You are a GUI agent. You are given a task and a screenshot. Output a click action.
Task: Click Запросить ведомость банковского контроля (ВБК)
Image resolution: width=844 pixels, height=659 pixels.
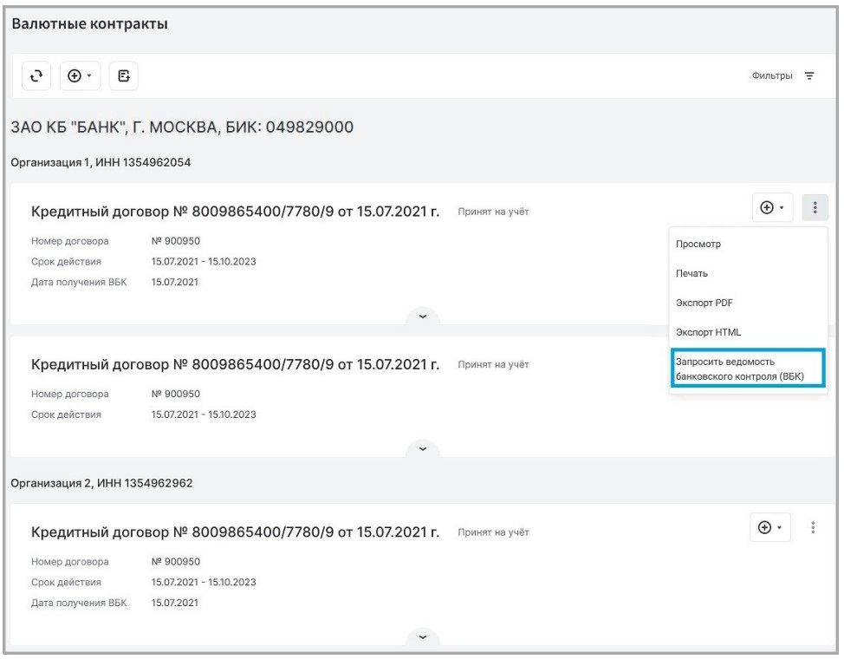[746, 368]
